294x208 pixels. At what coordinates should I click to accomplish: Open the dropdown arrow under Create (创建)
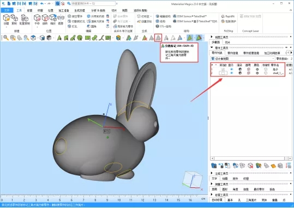(6, 27)
